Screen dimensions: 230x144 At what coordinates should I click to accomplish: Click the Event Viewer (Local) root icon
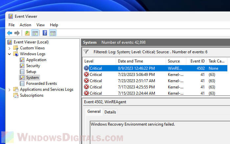pyautogui.click(x=10, y=42)
